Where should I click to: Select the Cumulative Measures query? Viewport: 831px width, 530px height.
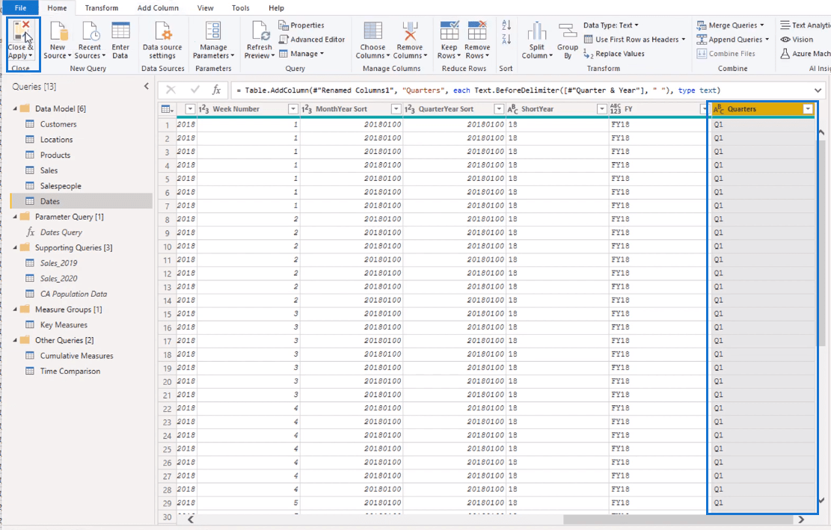tap(82, 356)
